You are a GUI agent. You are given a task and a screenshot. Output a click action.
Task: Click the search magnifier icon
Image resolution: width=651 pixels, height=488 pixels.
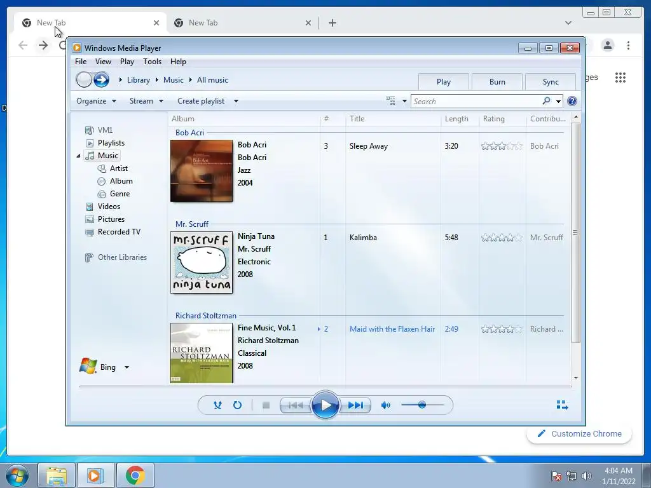(x=546, y=101)
